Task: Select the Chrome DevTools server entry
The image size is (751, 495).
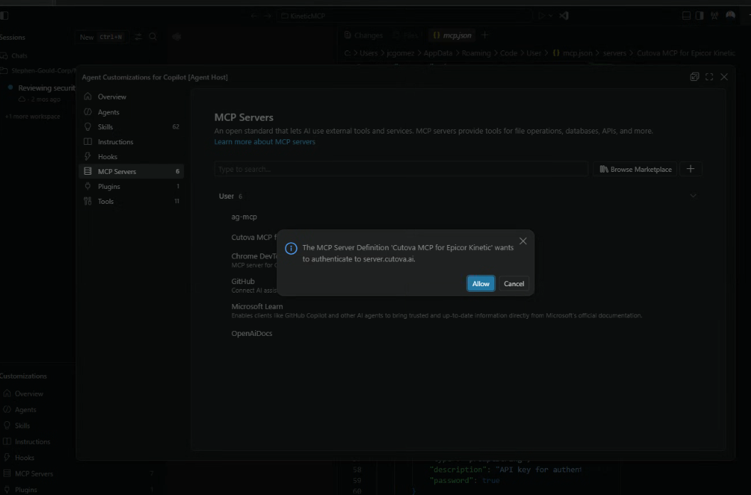Action: 254,260
